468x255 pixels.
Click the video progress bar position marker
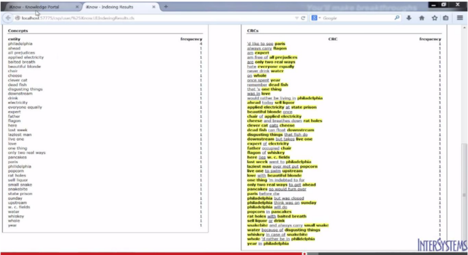[x=304, y=254]
